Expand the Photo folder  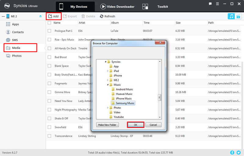[x=108, y=108]
